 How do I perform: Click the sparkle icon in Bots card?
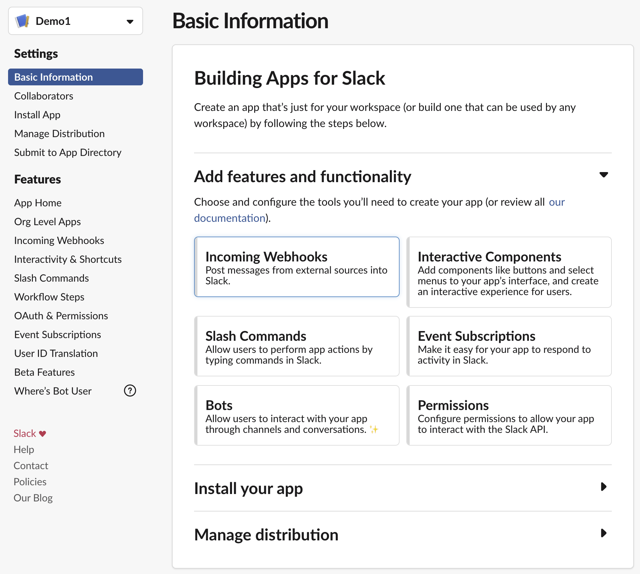pyautogui.click(x=374, y=429)
